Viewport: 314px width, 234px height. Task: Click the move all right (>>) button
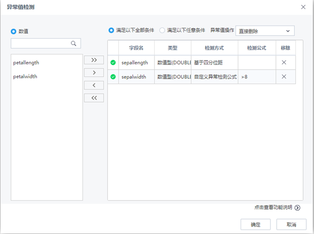[x=94, y=60]
